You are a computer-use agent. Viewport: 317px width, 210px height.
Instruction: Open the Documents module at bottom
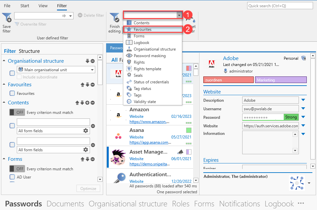65,204
